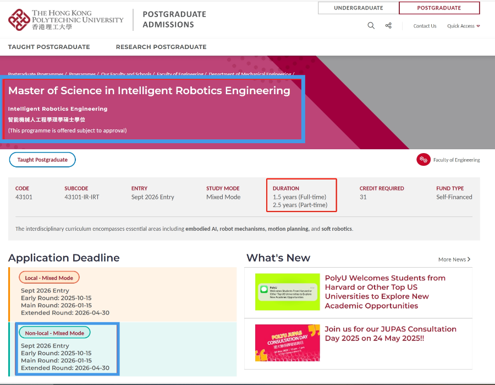This screenshot has height=385, width=495.
Task: Click the PolyU logo in the header
Action: pyautogui.click(x=65, y=20)
